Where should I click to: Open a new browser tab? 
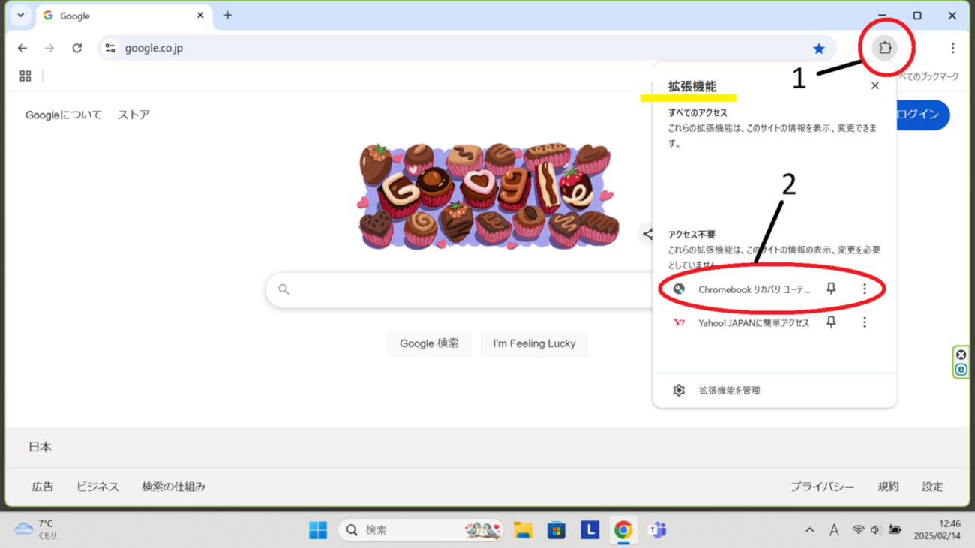tap(228, 15)
